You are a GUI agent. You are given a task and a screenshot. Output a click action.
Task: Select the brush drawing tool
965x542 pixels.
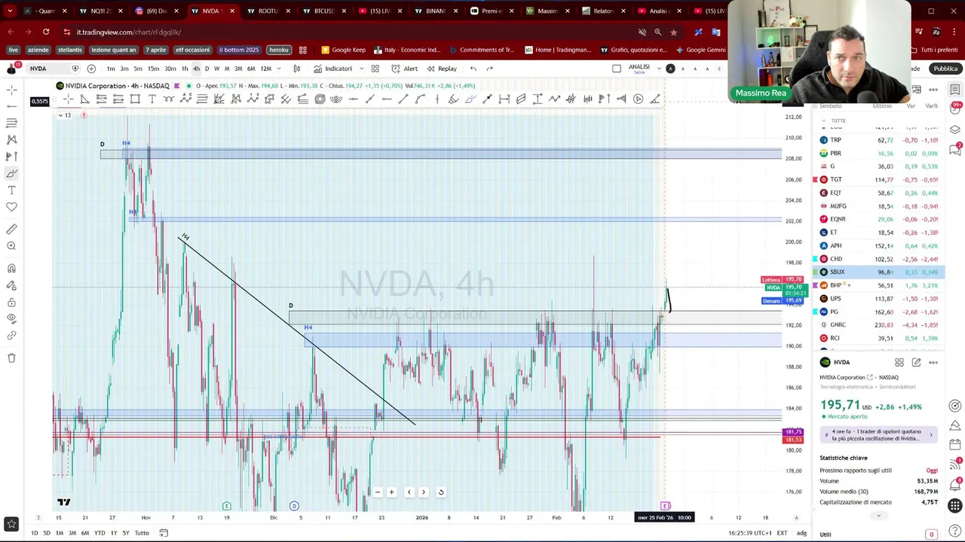[x=11, y=173]
